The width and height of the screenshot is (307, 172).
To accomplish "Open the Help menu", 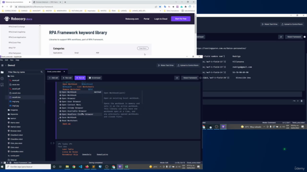I will point(17,60).
